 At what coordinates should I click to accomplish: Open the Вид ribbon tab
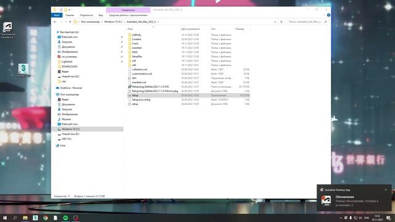coord(101,15)
